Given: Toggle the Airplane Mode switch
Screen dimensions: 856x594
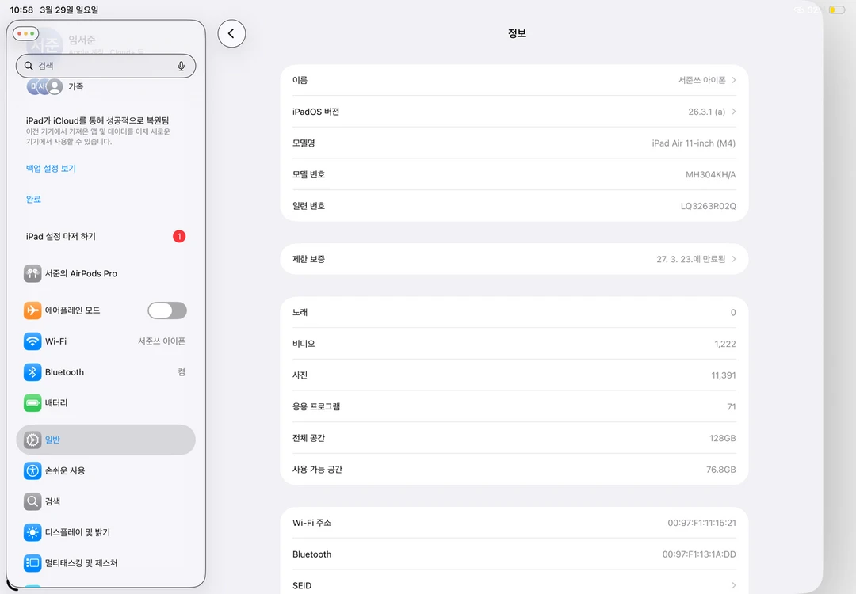Looking at the screenshot, I should [x=167, y=310].
